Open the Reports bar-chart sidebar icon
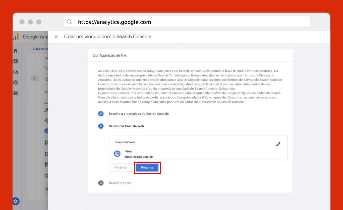Viewport: 343px width, 210px height. click(x=16, y=61)
